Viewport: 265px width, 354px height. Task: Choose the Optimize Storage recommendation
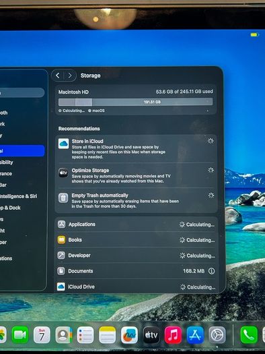tap(137, 175)
